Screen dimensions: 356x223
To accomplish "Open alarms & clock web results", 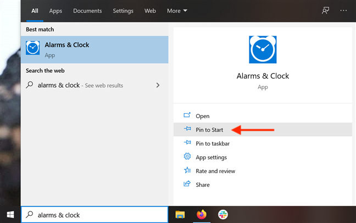I will pyautogui.click(x=94, y=85).
